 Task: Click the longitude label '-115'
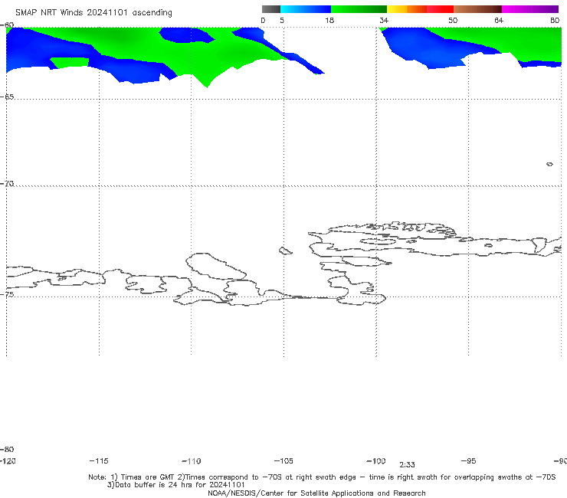point(99,460)
